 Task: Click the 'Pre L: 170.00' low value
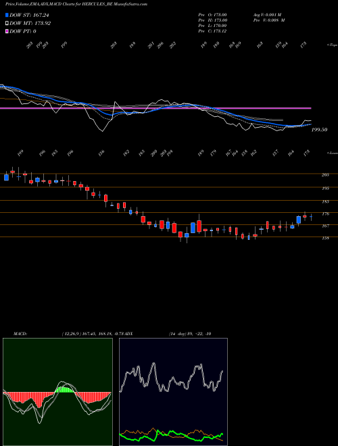[212, 26]
